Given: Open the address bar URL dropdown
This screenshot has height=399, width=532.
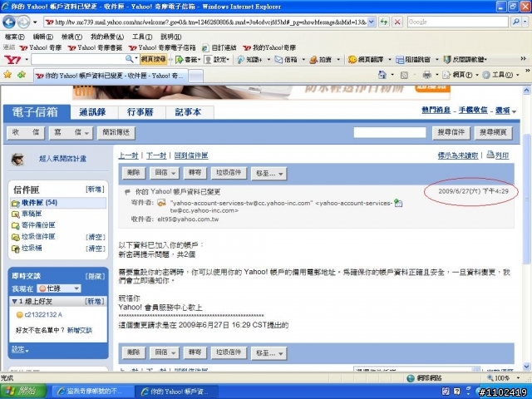Looking at the screenshot, I should [372, 22].
